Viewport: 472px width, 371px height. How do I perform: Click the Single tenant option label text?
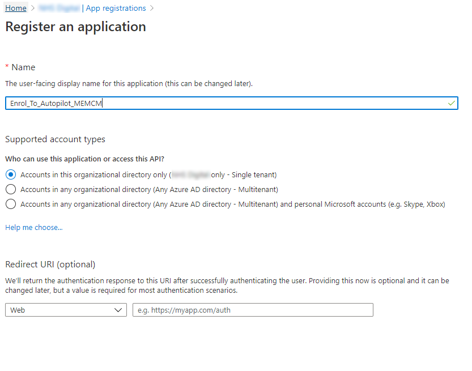tap(148, 175)
